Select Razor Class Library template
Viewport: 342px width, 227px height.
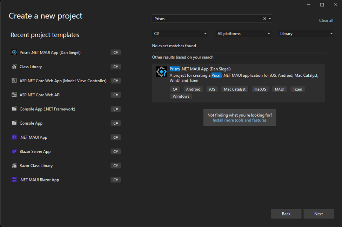(66, 166)
